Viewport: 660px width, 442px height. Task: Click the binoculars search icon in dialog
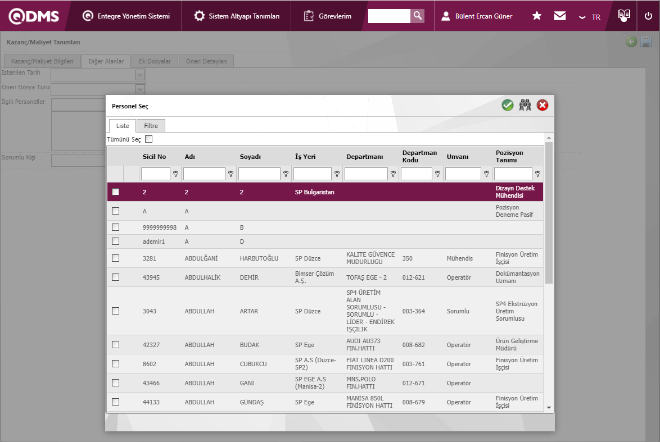tap(525, 105)
